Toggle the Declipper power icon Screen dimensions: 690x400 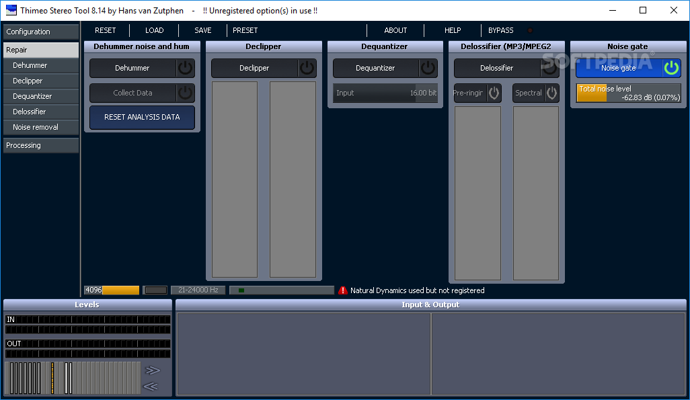point(307,68)
